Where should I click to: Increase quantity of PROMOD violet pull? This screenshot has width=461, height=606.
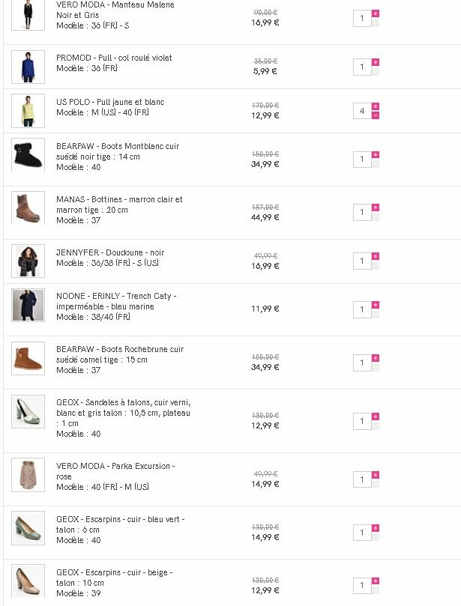pos(376,63)
